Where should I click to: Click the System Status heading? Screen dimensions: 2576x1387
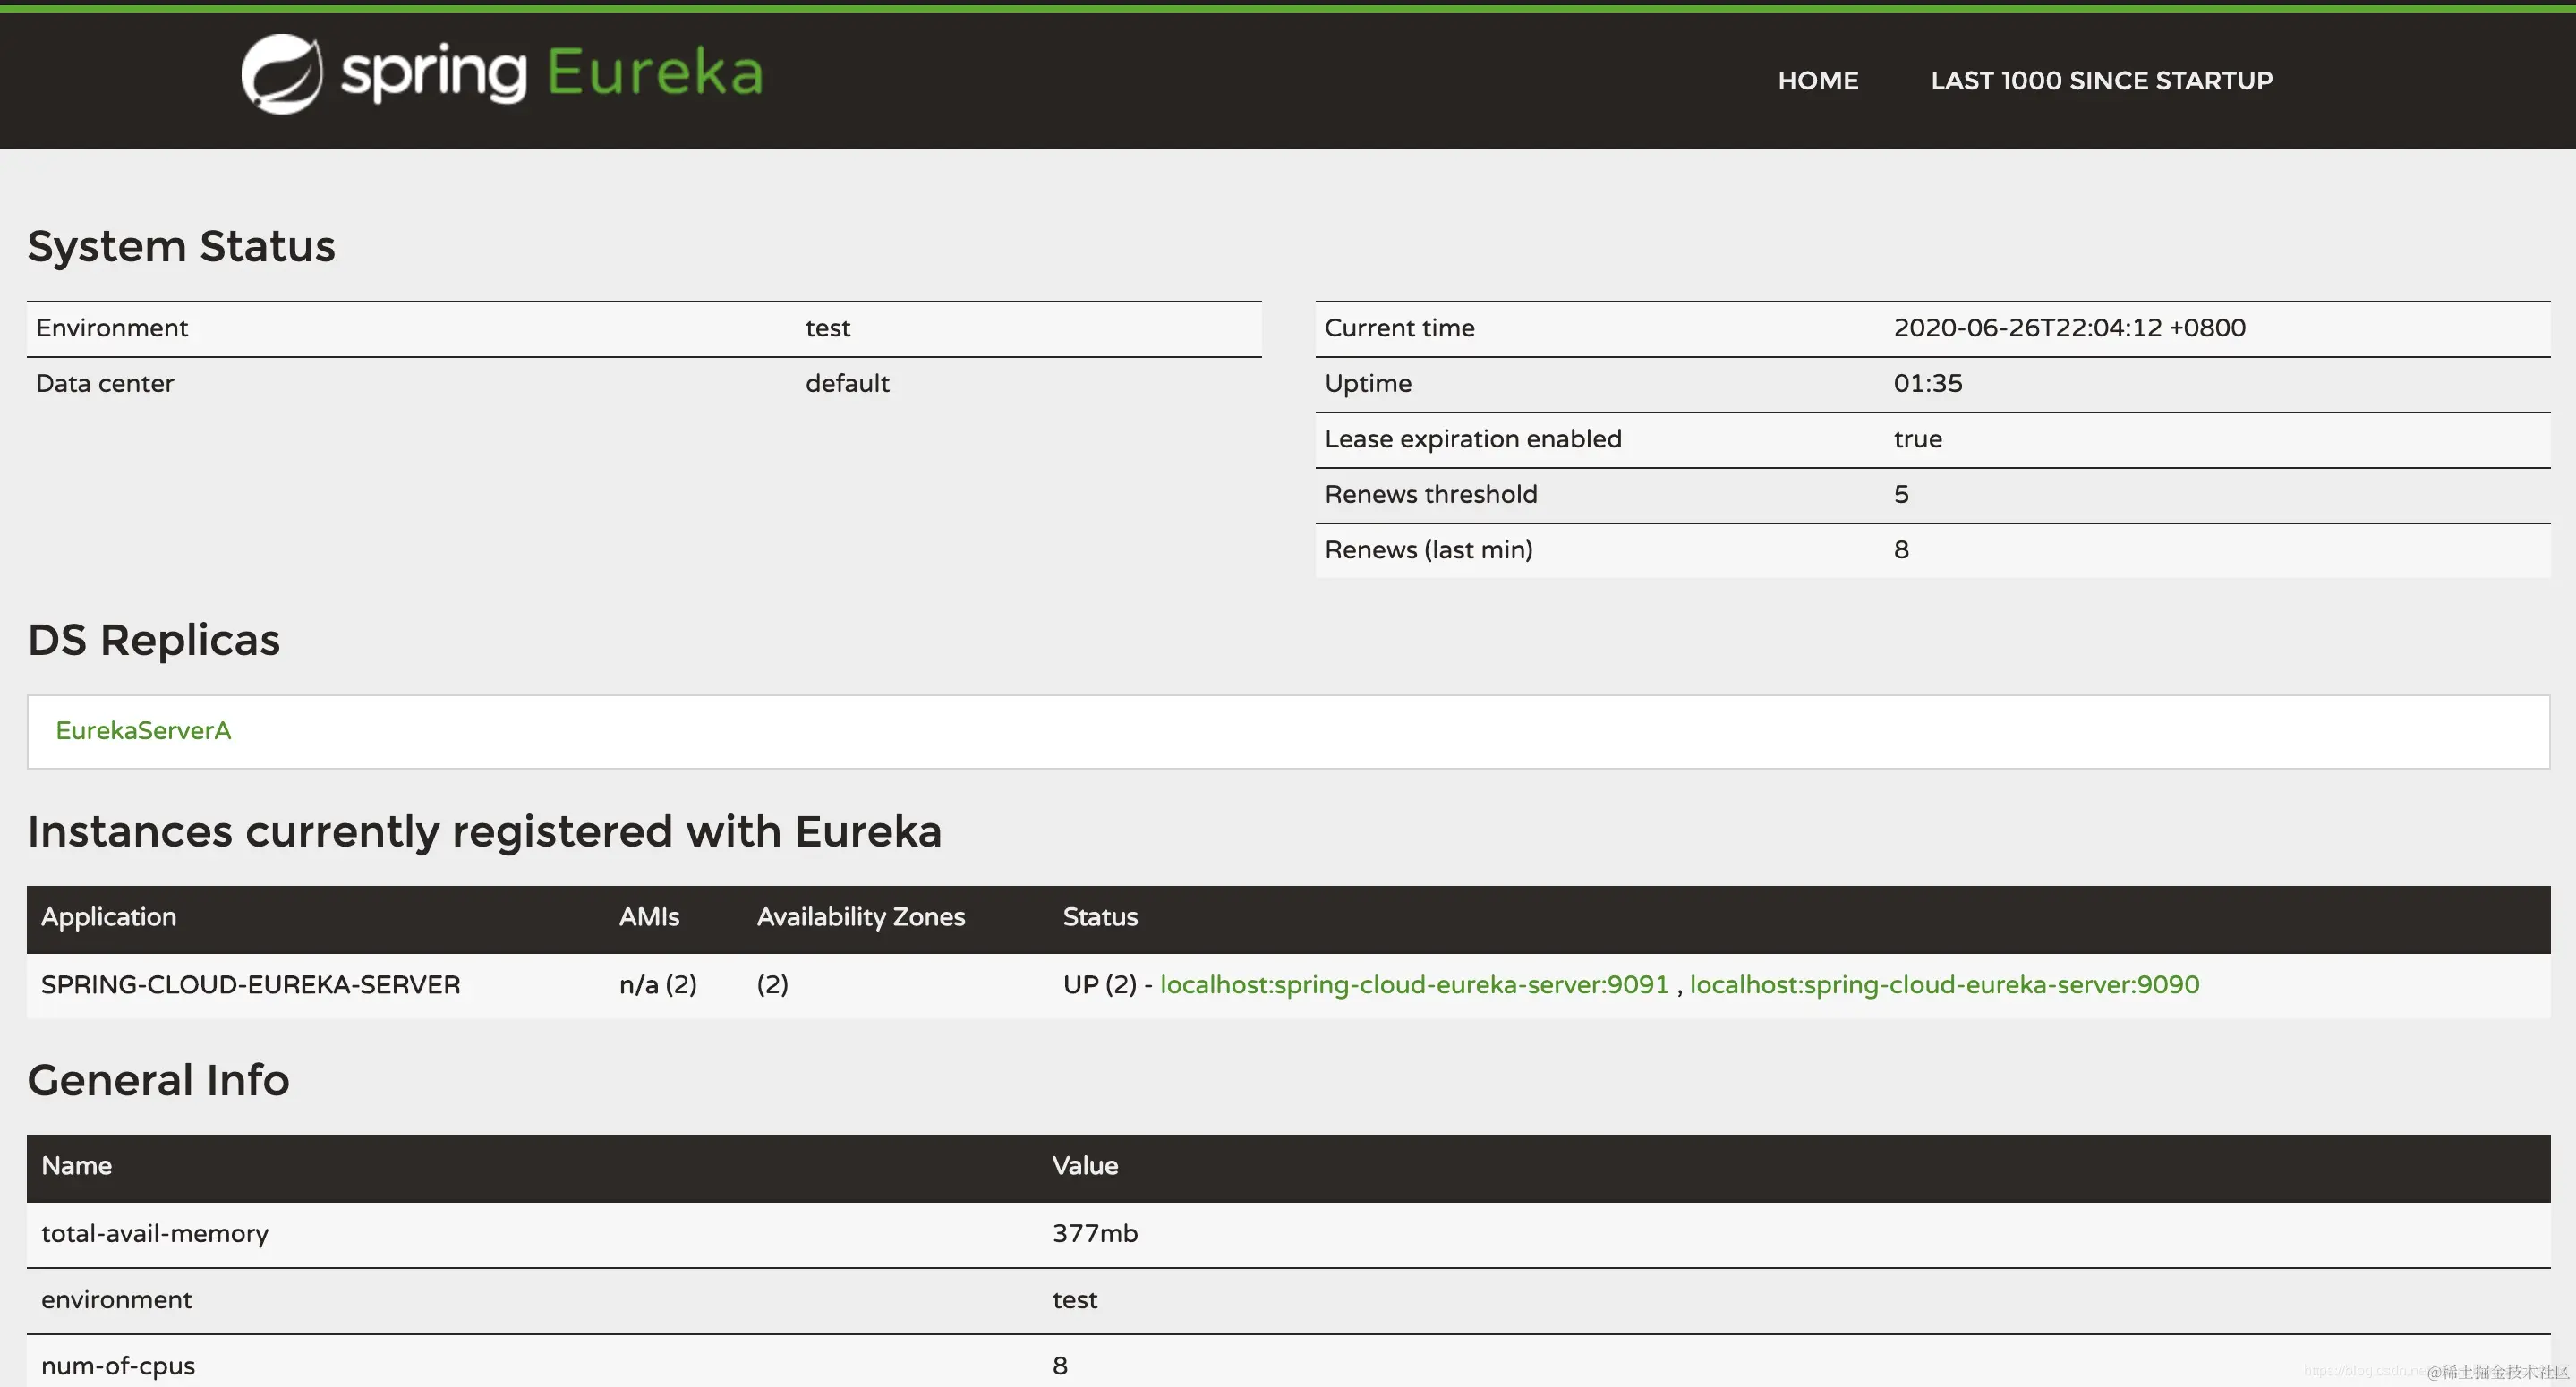181,247
